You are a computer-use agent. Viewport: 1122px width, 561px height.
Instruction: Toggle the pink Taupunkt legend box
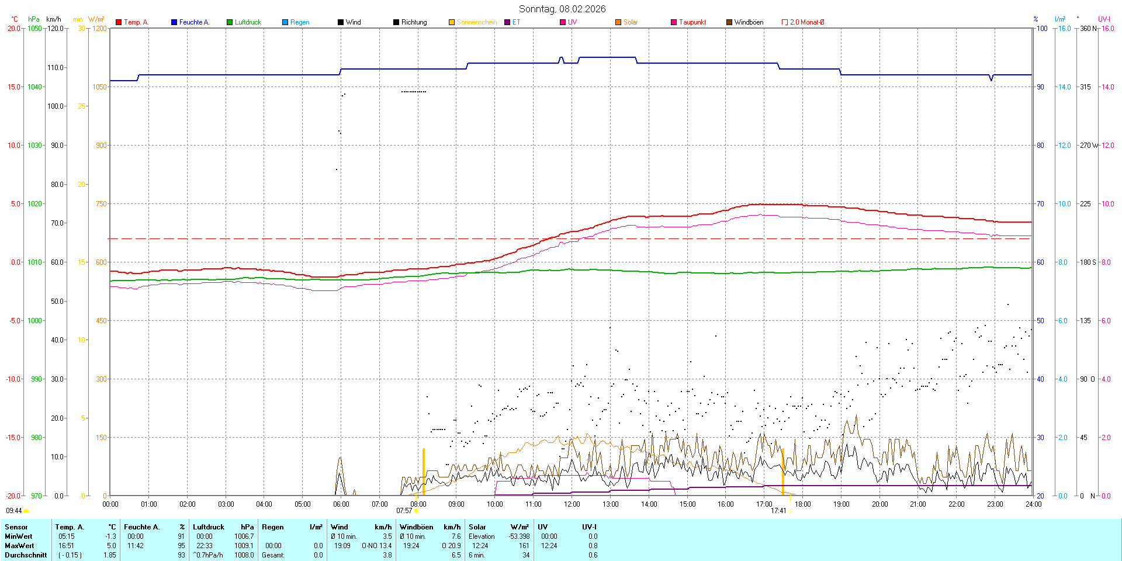[x=674, y=22]
